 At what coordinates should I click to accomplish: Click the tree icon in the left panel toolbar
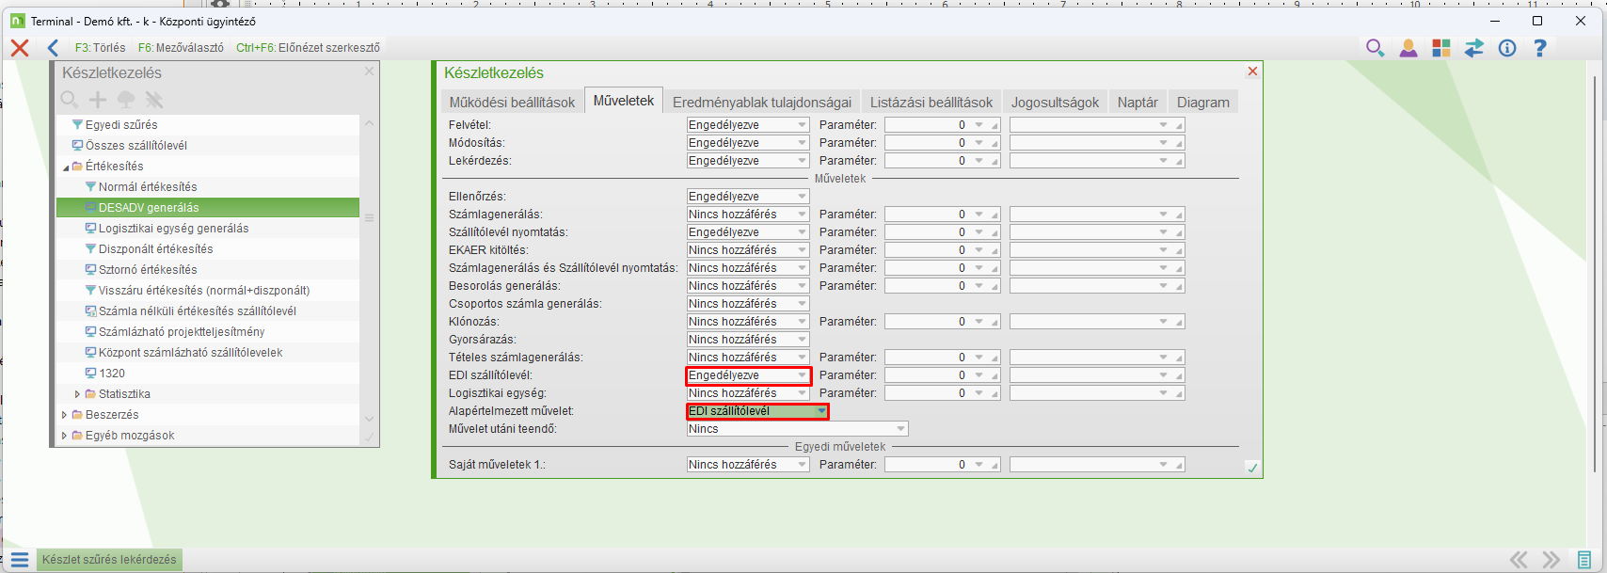[125, 100]
